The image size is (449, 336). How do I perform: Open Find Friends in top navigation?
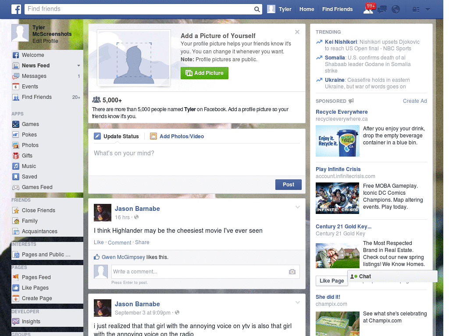coord(337,9)
